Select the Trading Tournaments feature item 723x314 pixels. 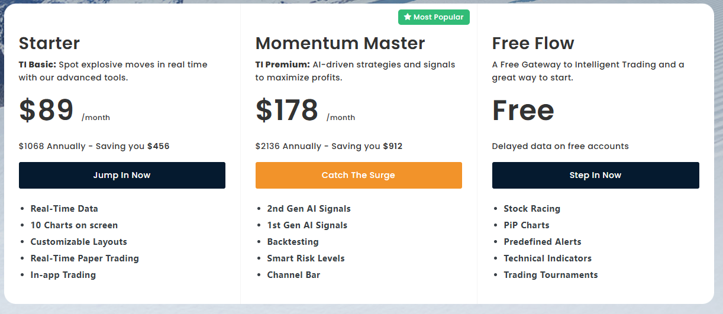click(551, 275)
